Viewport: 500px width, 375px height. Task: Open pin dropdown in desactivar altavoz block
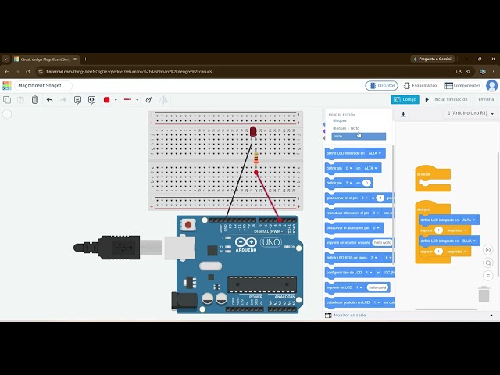[x=377, y=228]
